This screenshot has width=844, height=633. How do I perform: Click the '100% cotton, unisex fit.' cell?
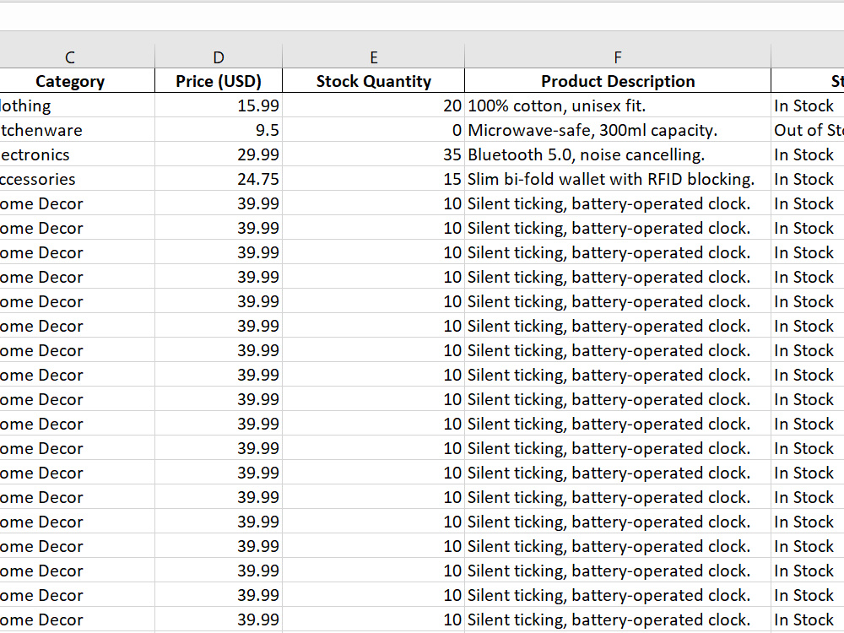pyautogui.click(x=618, y=105)
